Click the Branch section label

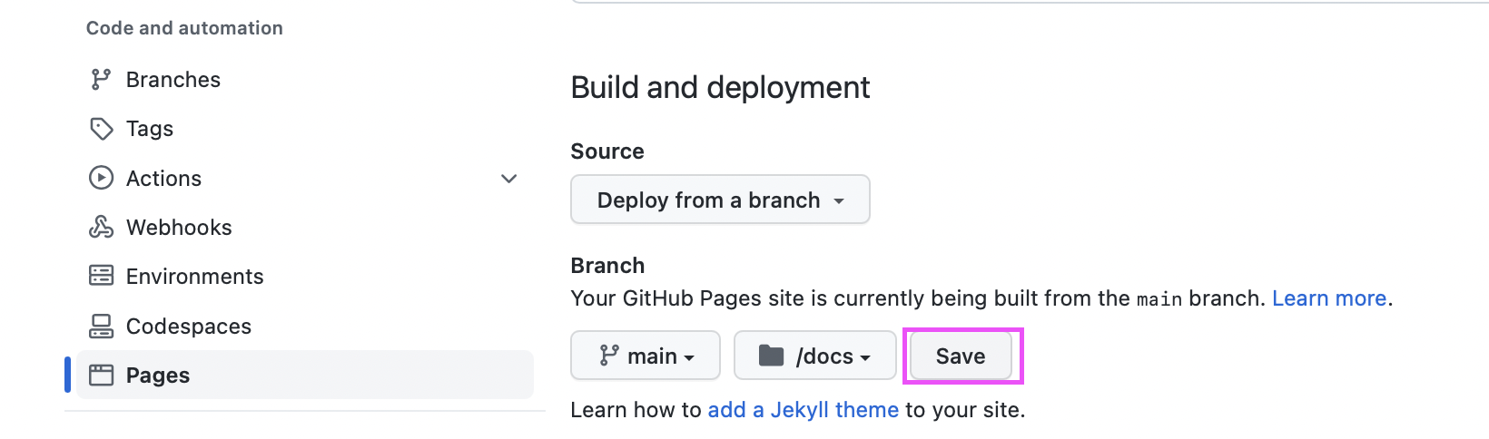[607, 266]
